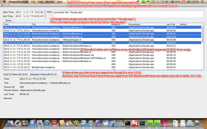Open Activity Monitor in the dock
The image size is (207, 129).
point(142,123)
